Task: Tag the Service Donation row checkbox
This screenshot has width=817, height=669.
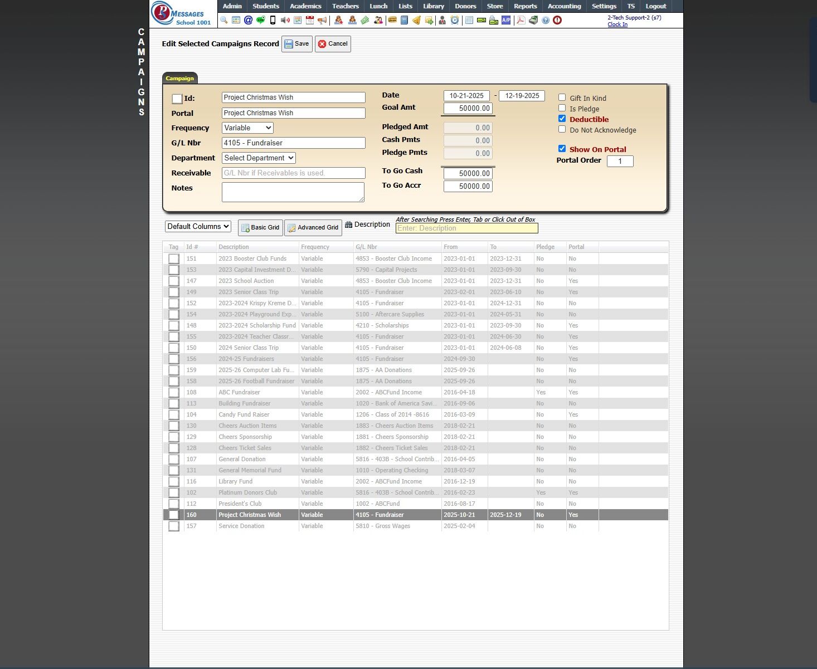Action: (x=174, y=526)
